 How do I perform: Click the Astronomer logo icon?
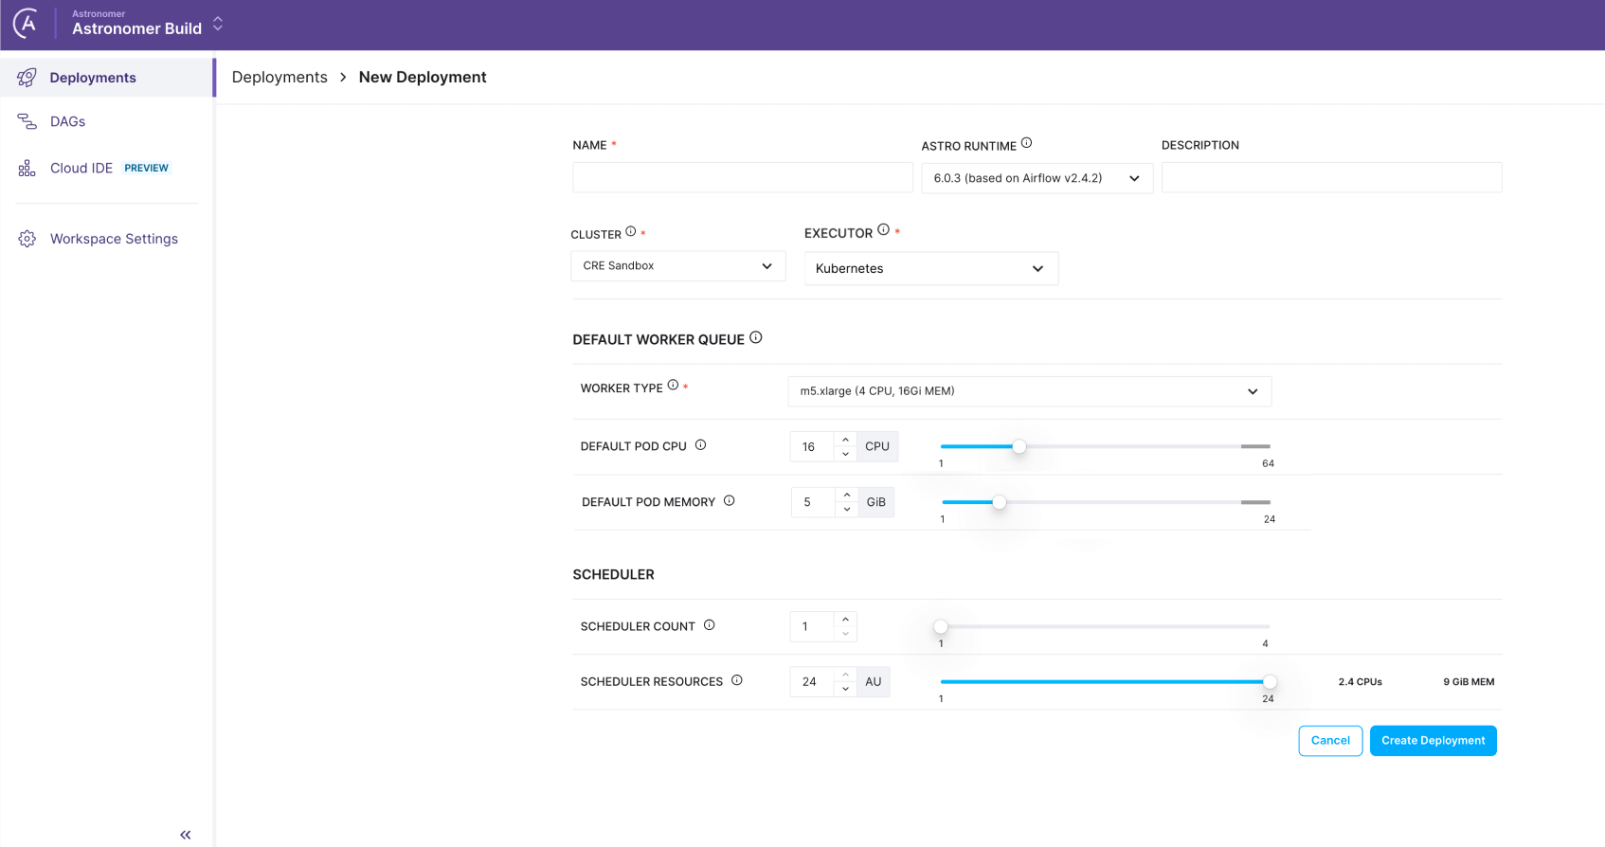click(26, 23)
